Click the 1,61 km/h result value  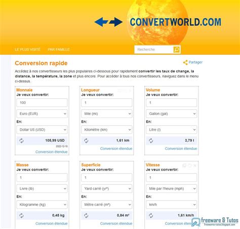[x=186, y=215]
